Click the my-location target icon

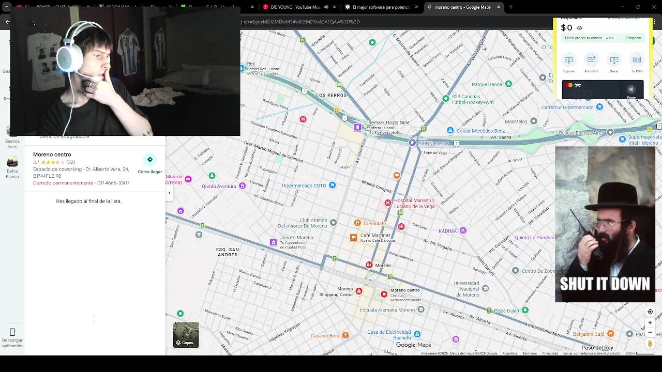click(650, 312)
